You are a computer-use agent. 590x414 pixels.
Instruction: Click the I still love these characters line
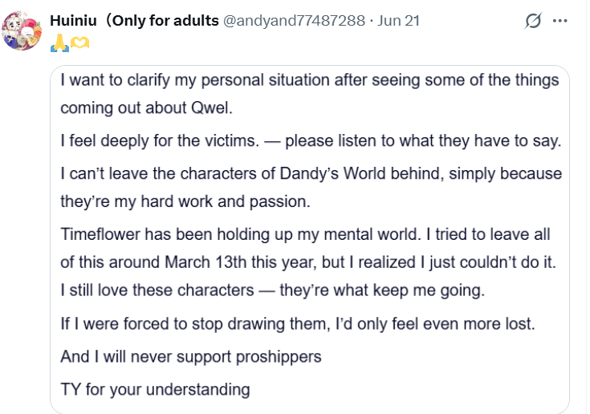272,290
